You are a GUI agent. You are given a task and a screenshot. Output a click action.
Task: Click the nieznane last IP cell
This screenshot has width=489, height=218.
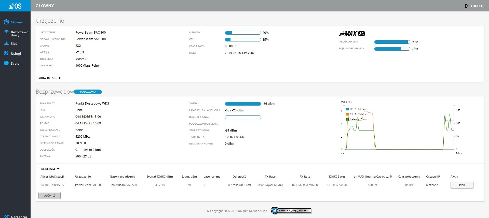(432, 185)
